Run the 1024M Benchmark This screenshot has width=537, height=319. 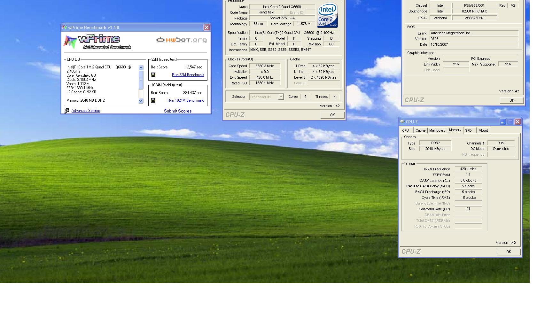click(x=185, y=100)
